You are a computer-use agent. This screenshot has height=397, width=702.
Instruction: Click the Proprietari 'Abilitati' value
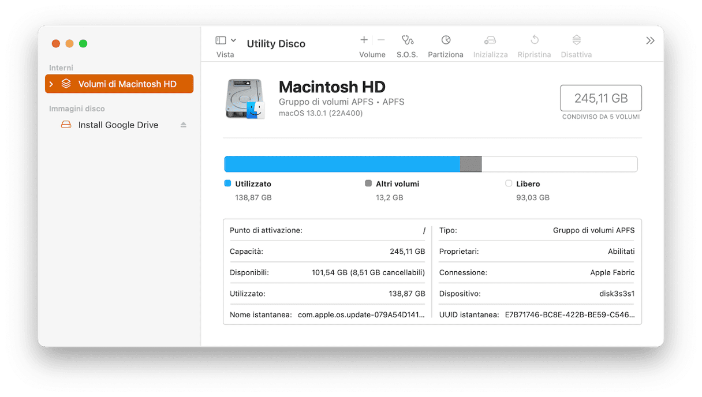(x=621, y=252)
